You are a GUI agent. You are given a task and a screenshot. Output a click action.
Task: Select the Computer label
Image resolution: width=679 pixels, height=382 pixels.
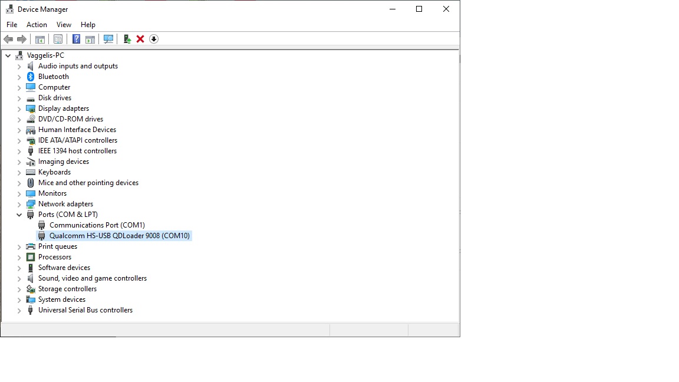pyautogui.click(x=54, y=87)
